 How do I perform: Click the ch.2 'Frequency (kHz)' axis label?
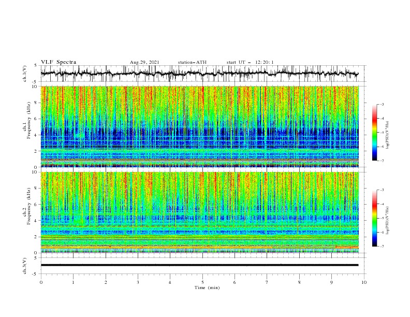coord(29,206)
